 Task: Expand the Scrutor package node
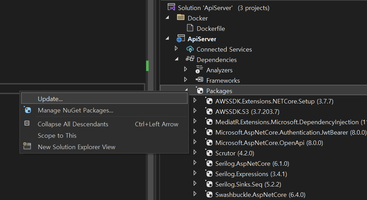click(x=195, y=152)
